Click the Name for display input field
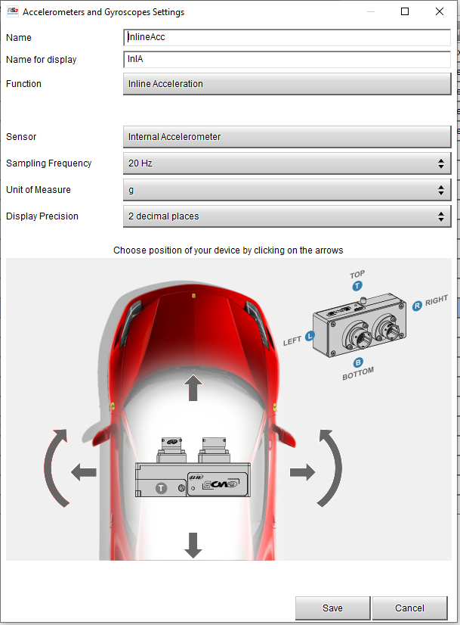 (287, 60)
